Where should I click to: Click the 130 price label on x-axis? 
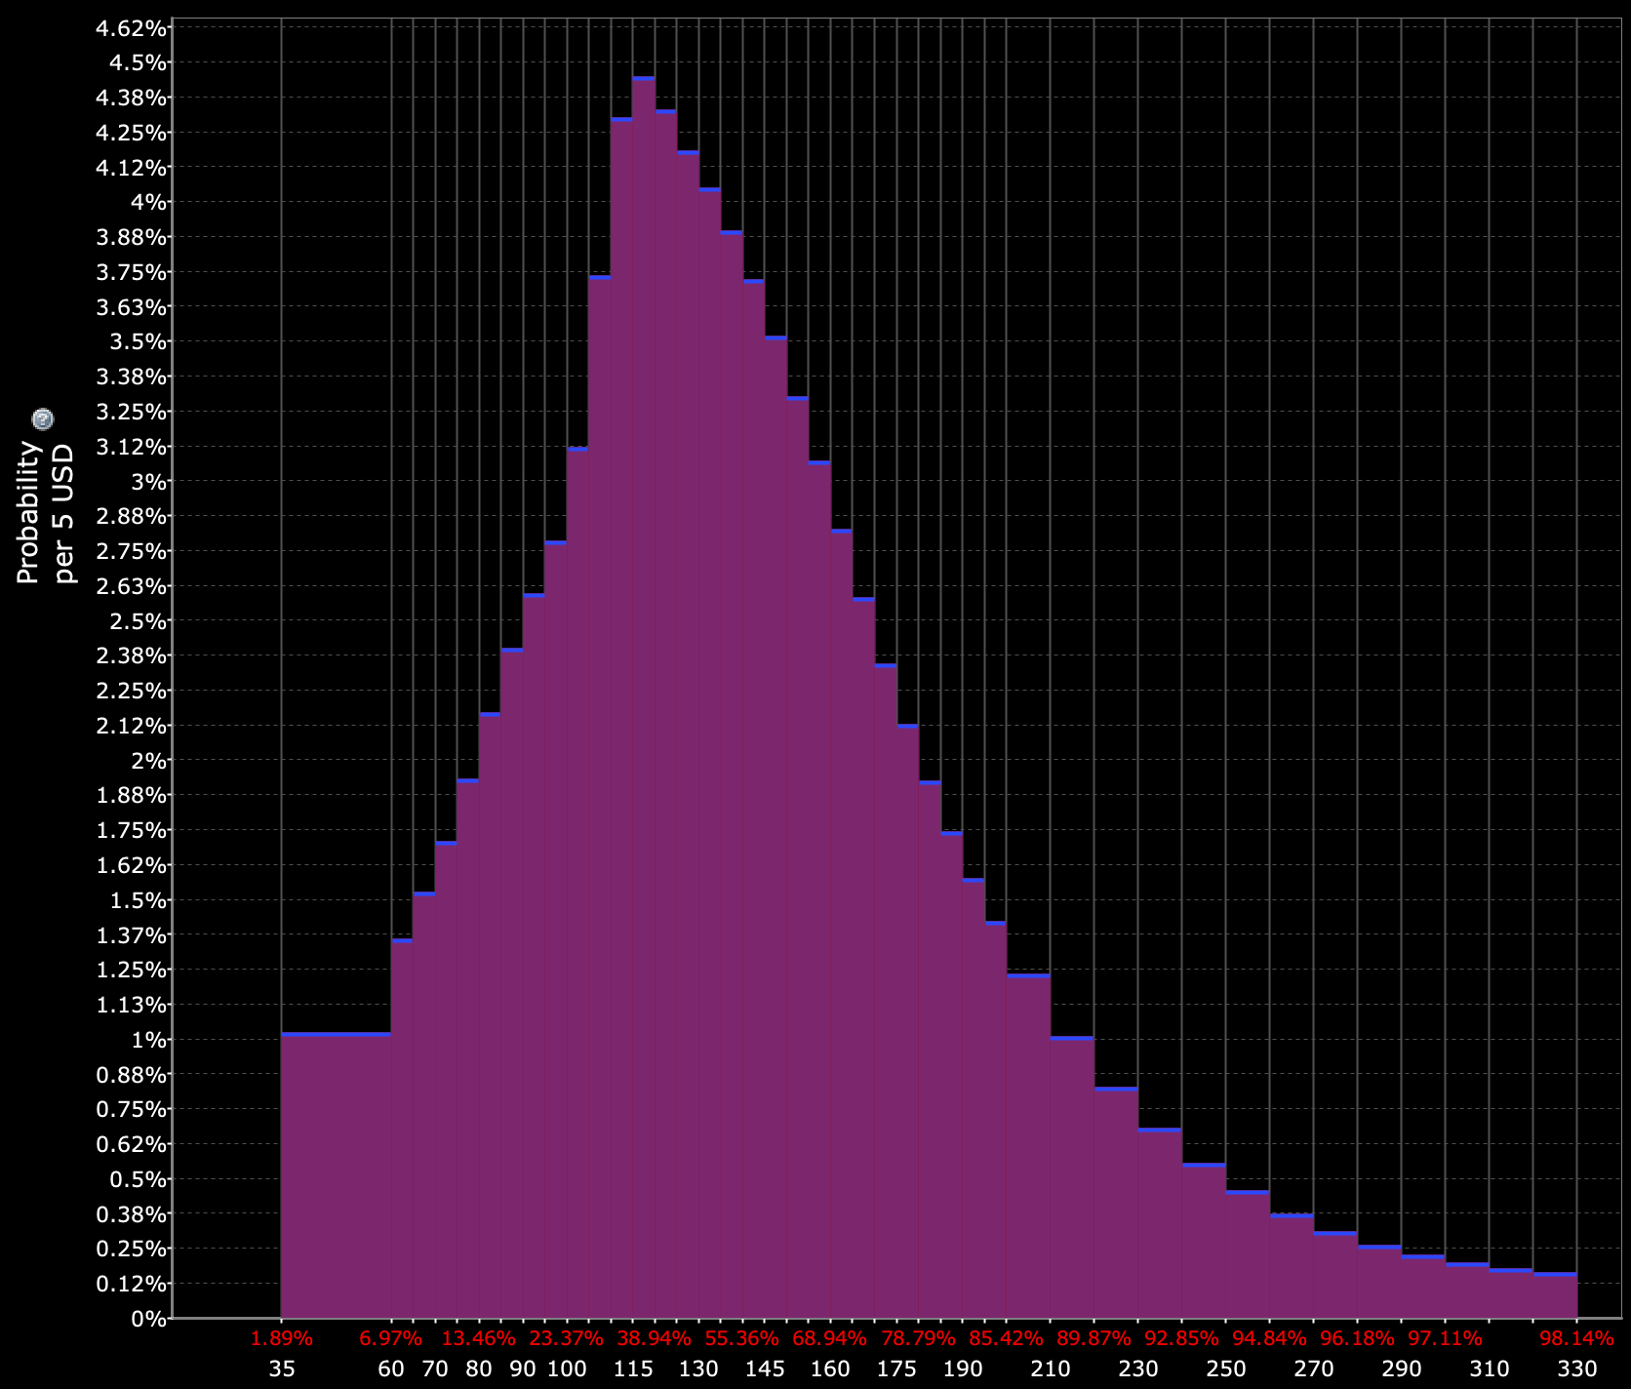point(698,1369)
